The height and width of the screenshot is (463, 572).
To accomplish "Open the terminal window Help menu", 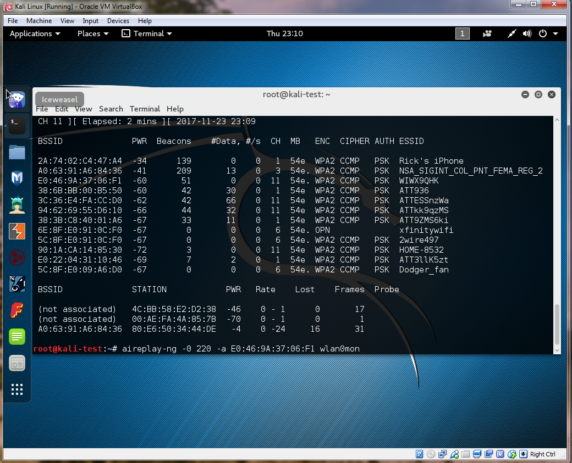I will coord(175,109).
